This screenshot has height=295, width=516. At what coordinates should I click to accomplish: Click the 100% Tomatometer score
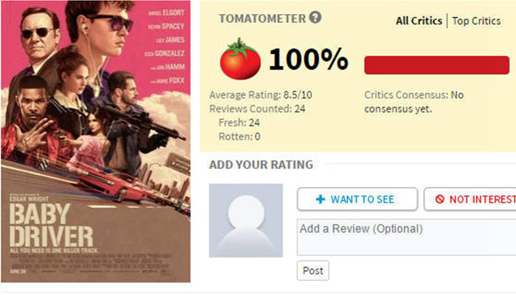coord(308,60)
